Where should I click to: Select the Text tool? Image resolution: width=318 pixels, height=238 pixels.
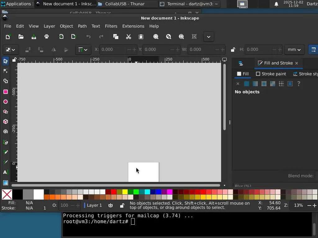(6, 172)
